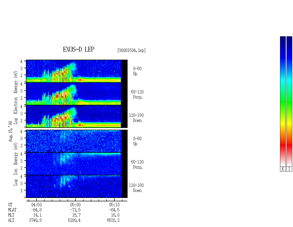The image size is (293, 227).
Task: Click the 05:00 UT time value
Action: [x=75, y=205]
